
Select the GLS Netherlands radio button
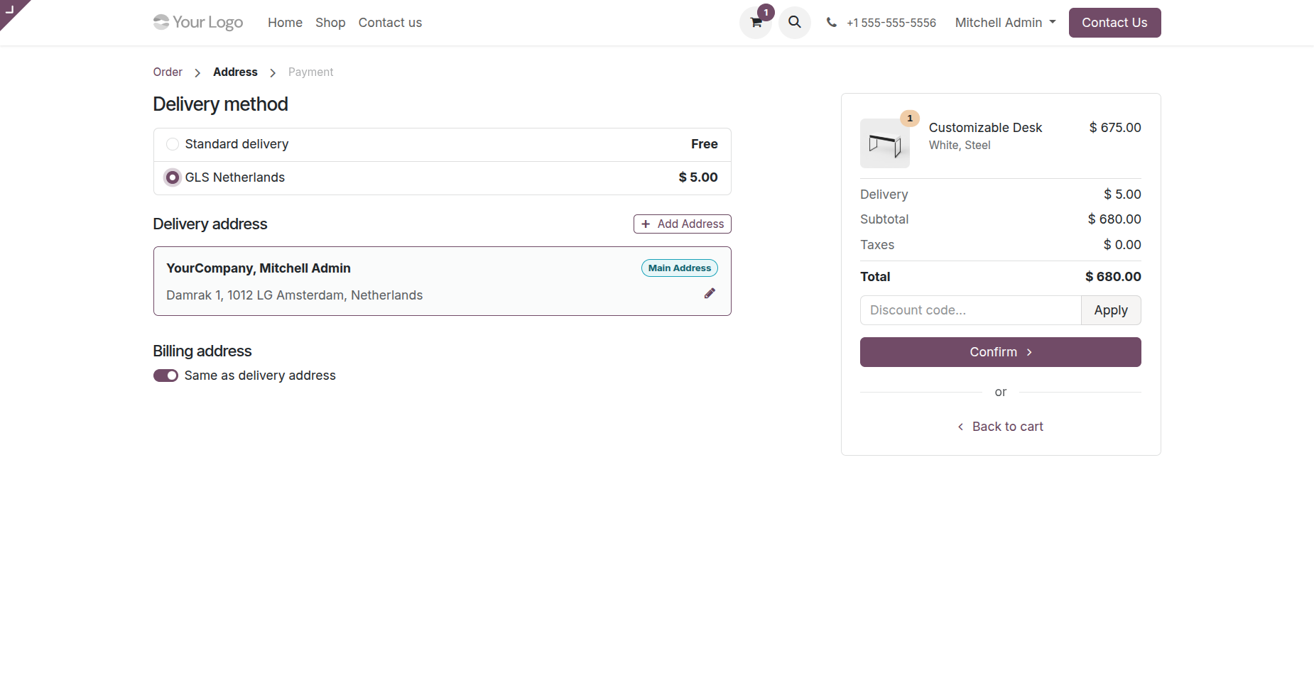(173, 177)
